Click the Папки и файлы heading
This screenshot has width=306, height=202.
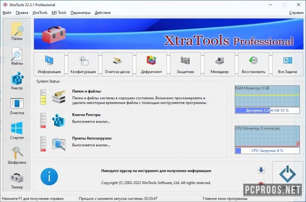(x=87, y=91)
